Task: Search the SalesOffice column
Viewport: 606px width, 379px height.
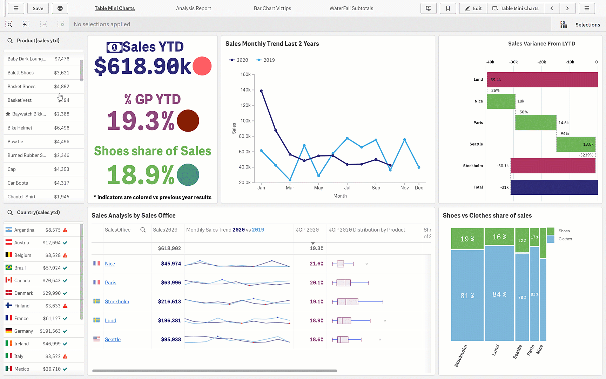Action: point(143,230)
